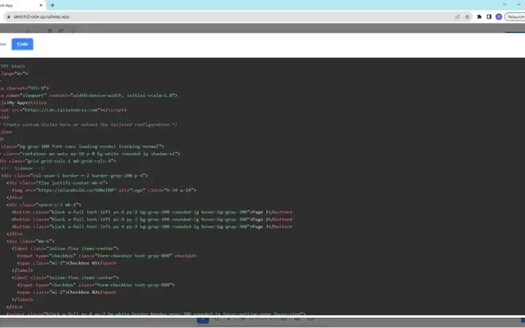View site info via the lock icon
525x328 pixels.
[x=9, y=16]
